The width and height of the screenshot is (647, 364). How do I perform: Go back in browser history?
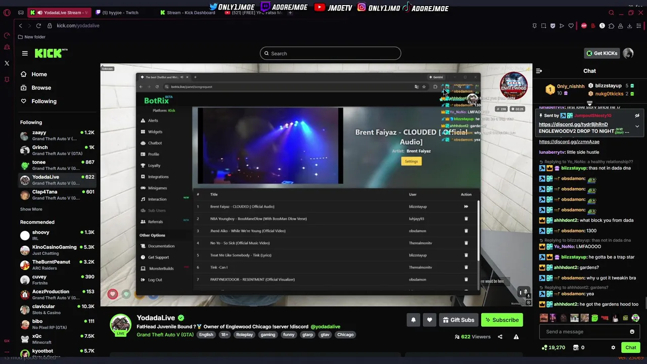[x=20, y=26]
